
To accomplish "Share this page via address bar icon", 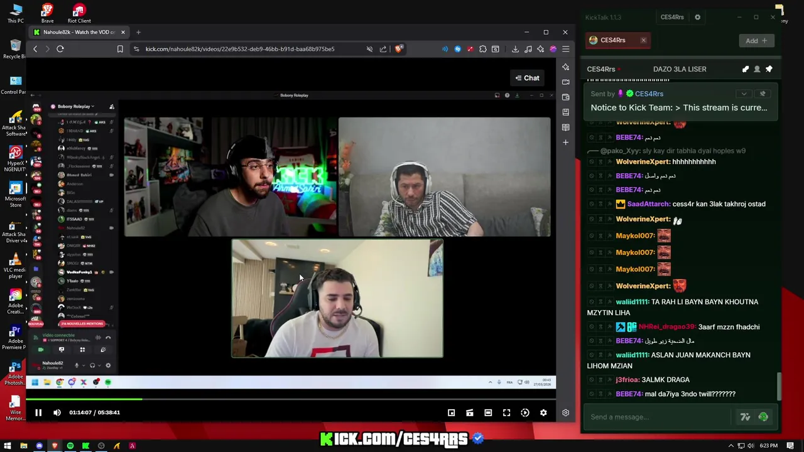I will click(383, 49).
